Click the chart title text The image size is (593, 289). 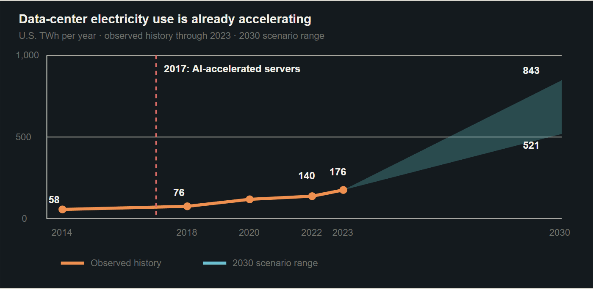pyautogui.click(x=165, y=19)
